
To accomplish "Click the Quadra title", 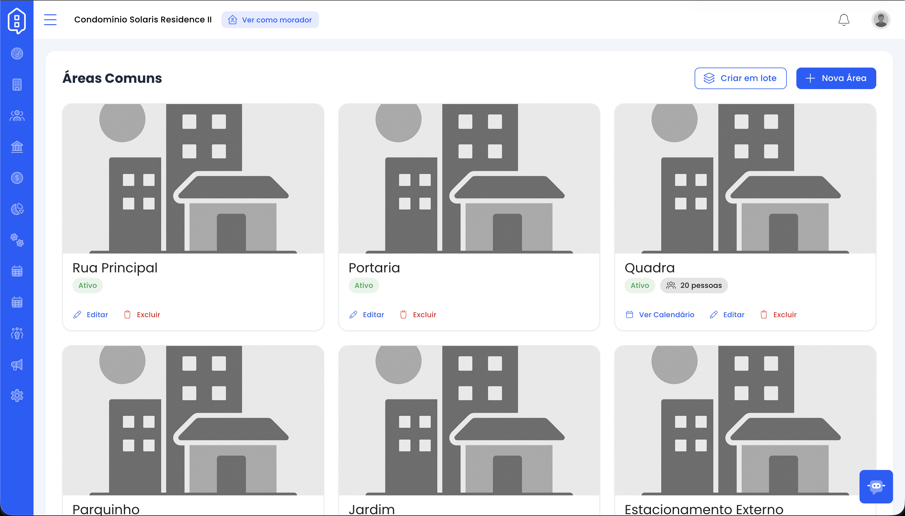I will point(649,268).
